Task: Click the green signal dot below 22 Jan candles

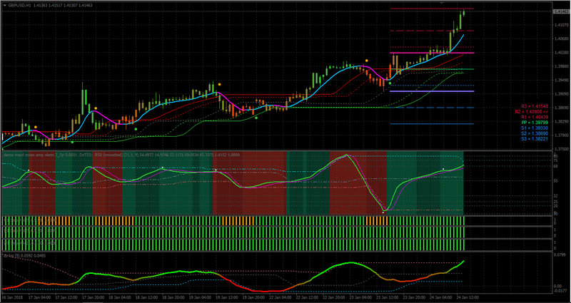Action: click(x=256, y=118)
